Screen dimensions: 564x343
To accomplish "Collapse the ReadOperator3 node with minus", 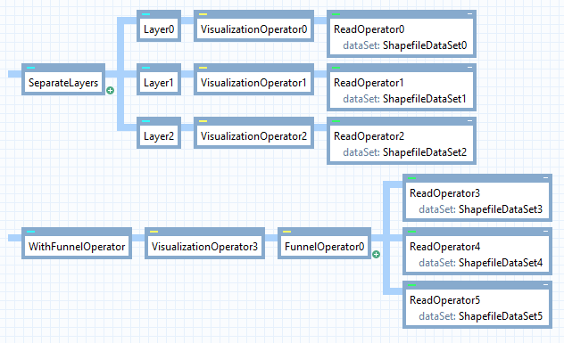I will pos(545,178).
